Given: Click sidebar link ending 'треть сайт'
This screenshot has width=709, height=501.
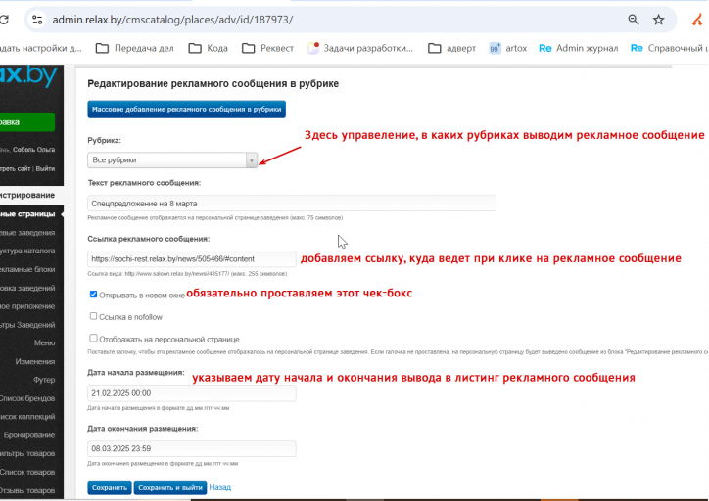Looking at the screenshot, I should pos(15,169).
